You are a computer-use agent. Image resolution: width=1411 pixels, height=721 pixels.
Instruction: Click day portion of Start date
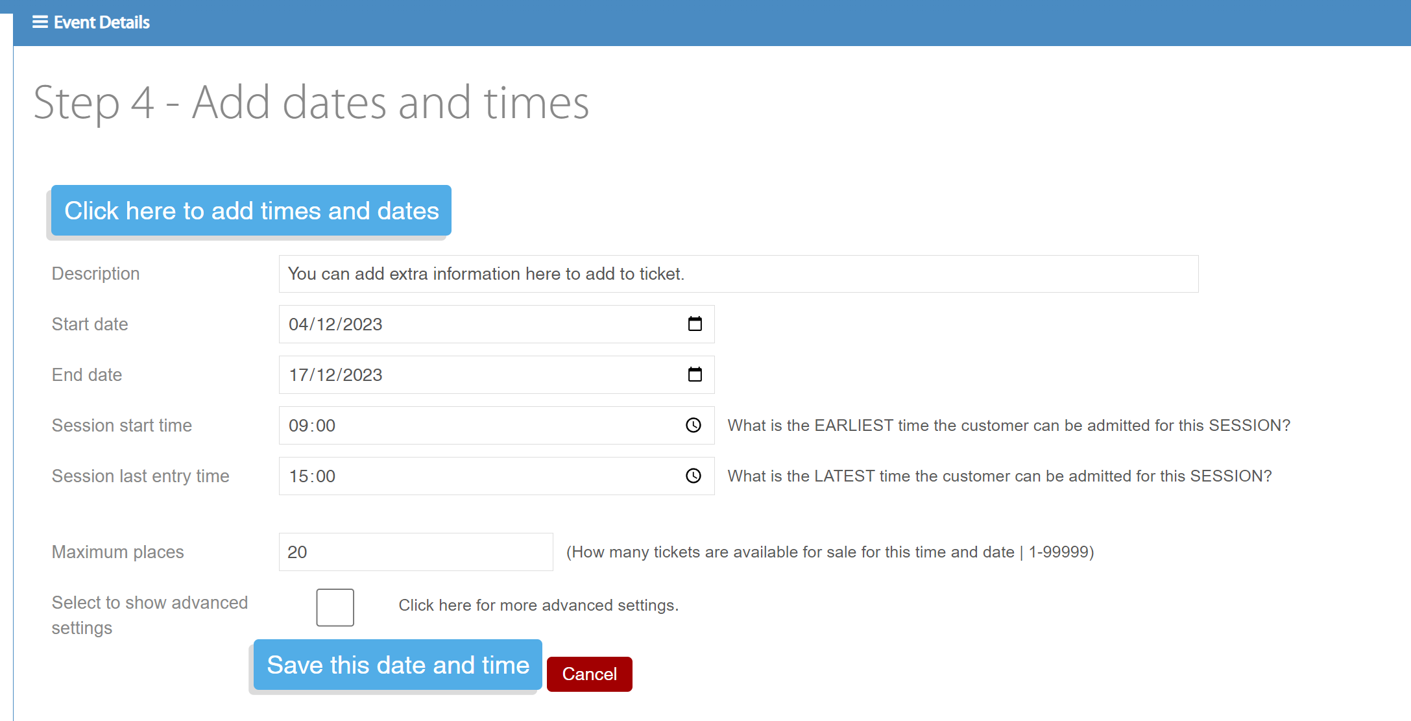tap(298, 324)
